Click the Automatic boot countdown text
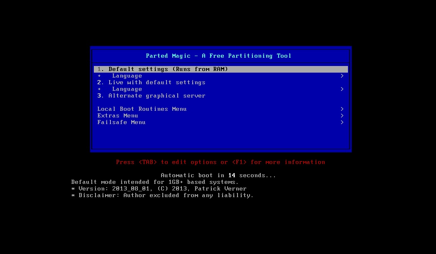The height and width of the screenshot is (254, 436). point(218,176)
